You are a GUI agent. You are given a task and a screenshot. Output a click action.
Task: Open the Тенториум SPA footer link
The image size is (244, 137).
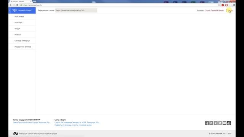click(x=93, y=123)
